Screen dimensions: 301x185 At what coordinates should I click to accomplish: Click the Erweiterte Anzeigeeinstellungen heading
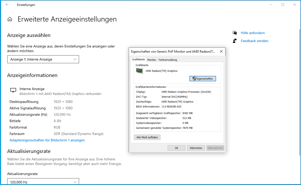click(x=67, y=19)
